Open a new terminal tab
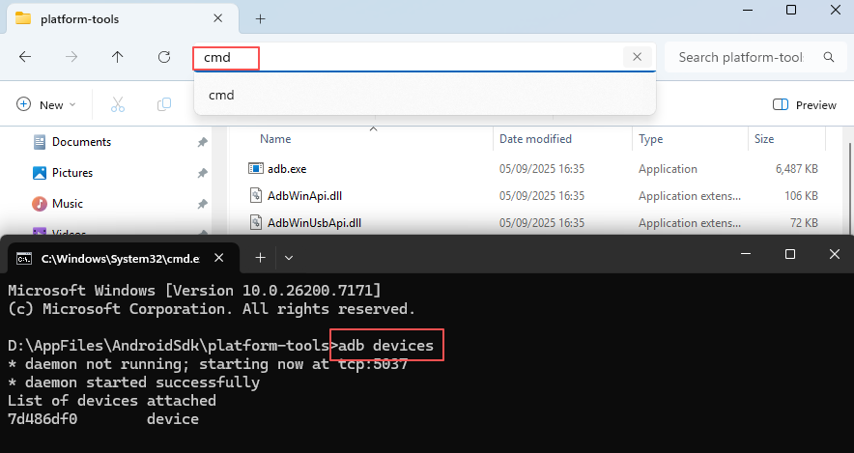Image resolution: width=854 pixels, height=453 pixels. coord(259,257)
